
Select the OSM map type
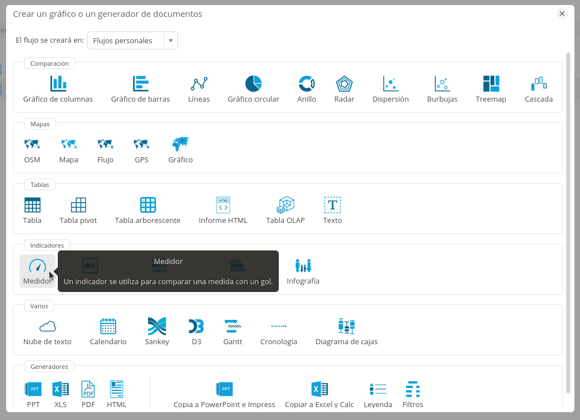[x=32, y=150]
